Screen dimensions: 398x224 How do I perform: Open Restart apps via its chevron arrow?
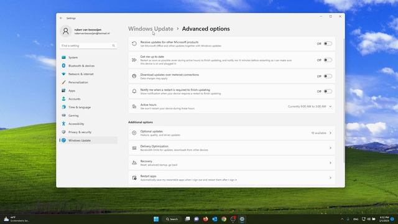point(330,178)
